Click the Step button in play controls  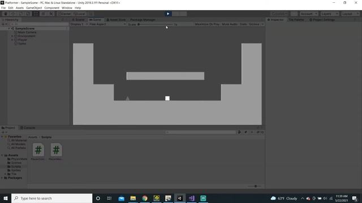coord(183,14)
